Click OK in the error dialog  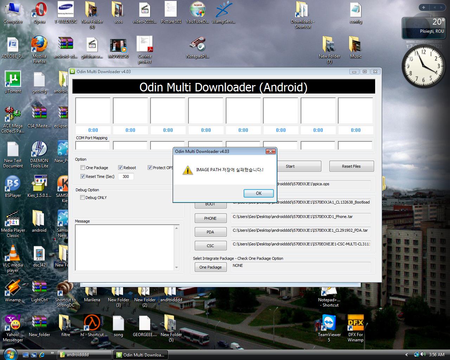258,193
